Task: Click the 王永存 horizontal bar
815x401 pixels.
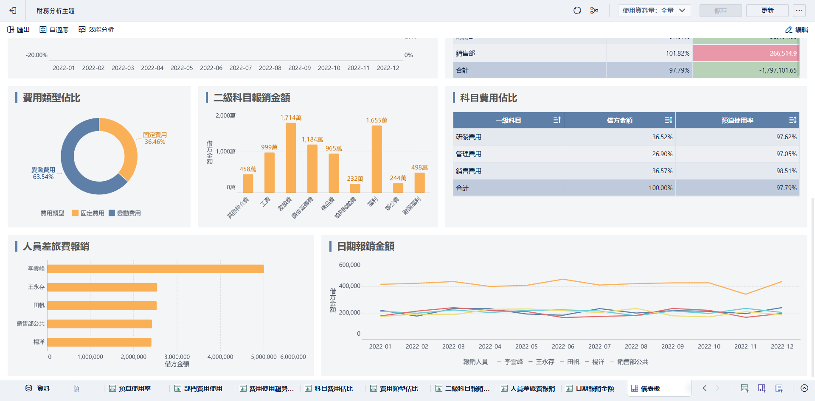Action: pos(102,287)
